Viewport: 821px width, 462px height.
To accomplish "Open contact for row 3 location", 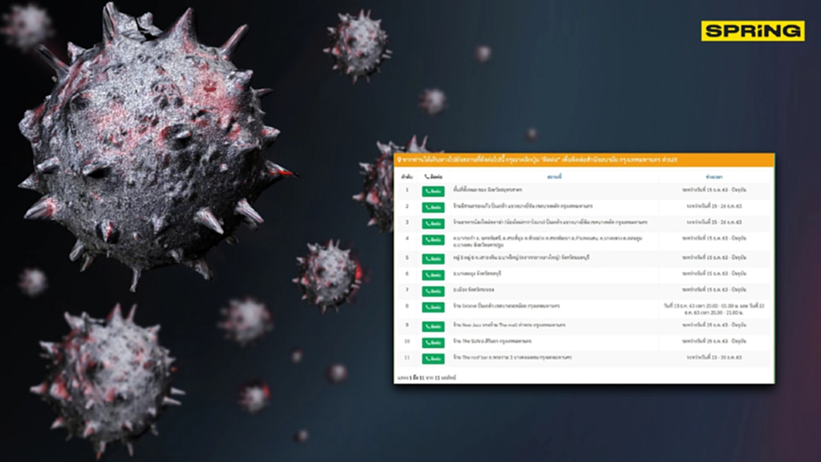I will click(433, 223).
